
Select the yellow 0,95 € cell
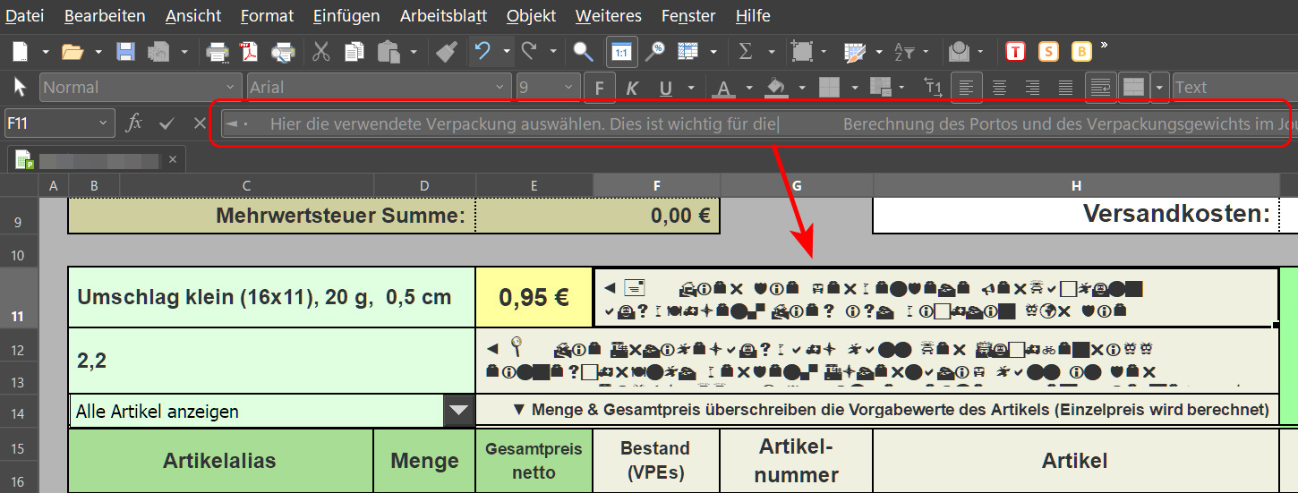(534, 297)
